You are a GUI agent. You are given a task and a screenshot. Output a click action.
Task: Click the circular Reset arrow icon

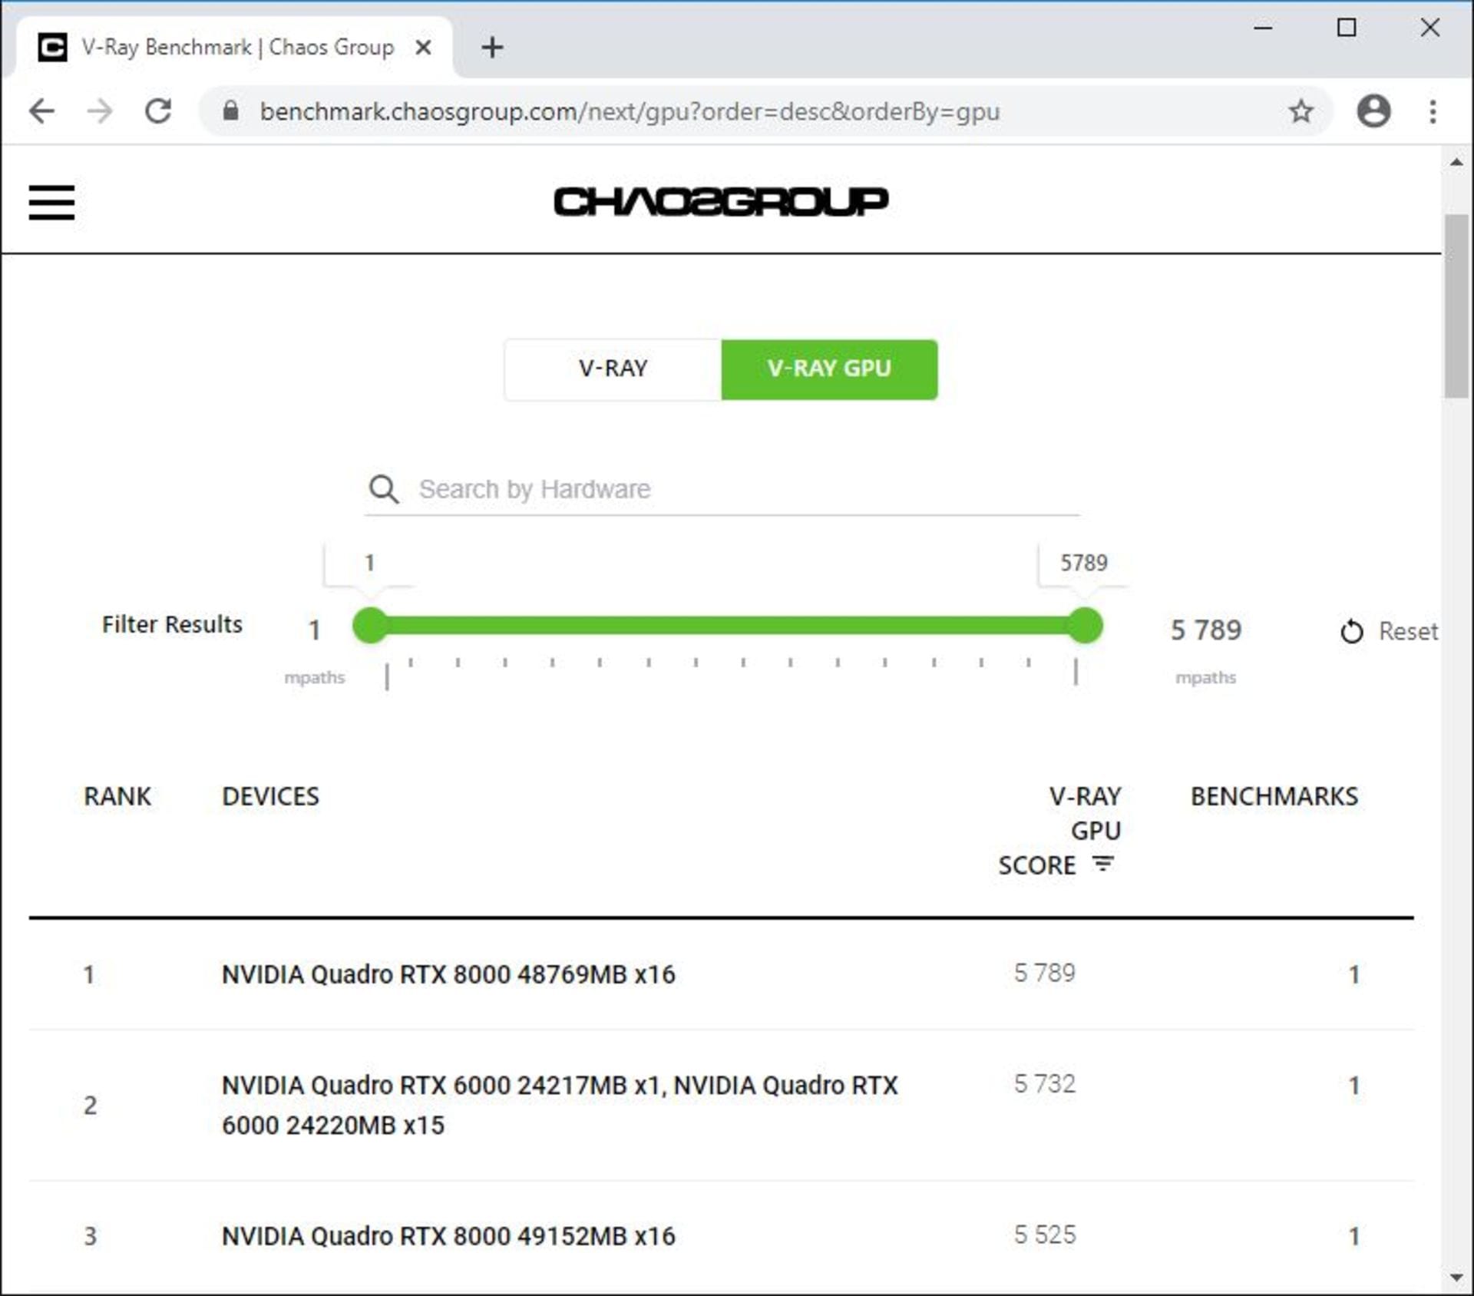[1351, 632]
